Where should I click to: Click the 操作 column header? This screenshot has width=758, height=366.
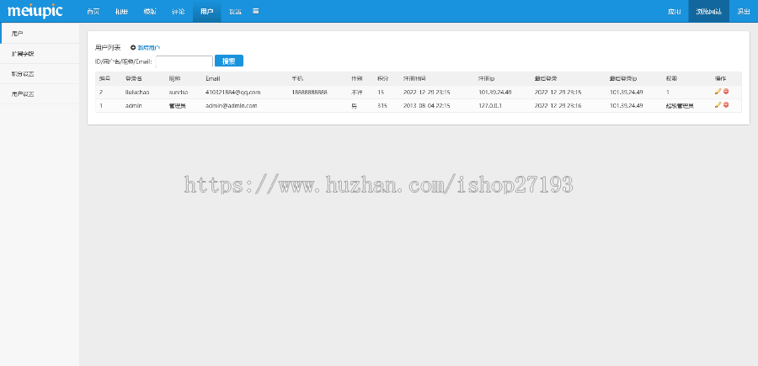click(720, 78)
